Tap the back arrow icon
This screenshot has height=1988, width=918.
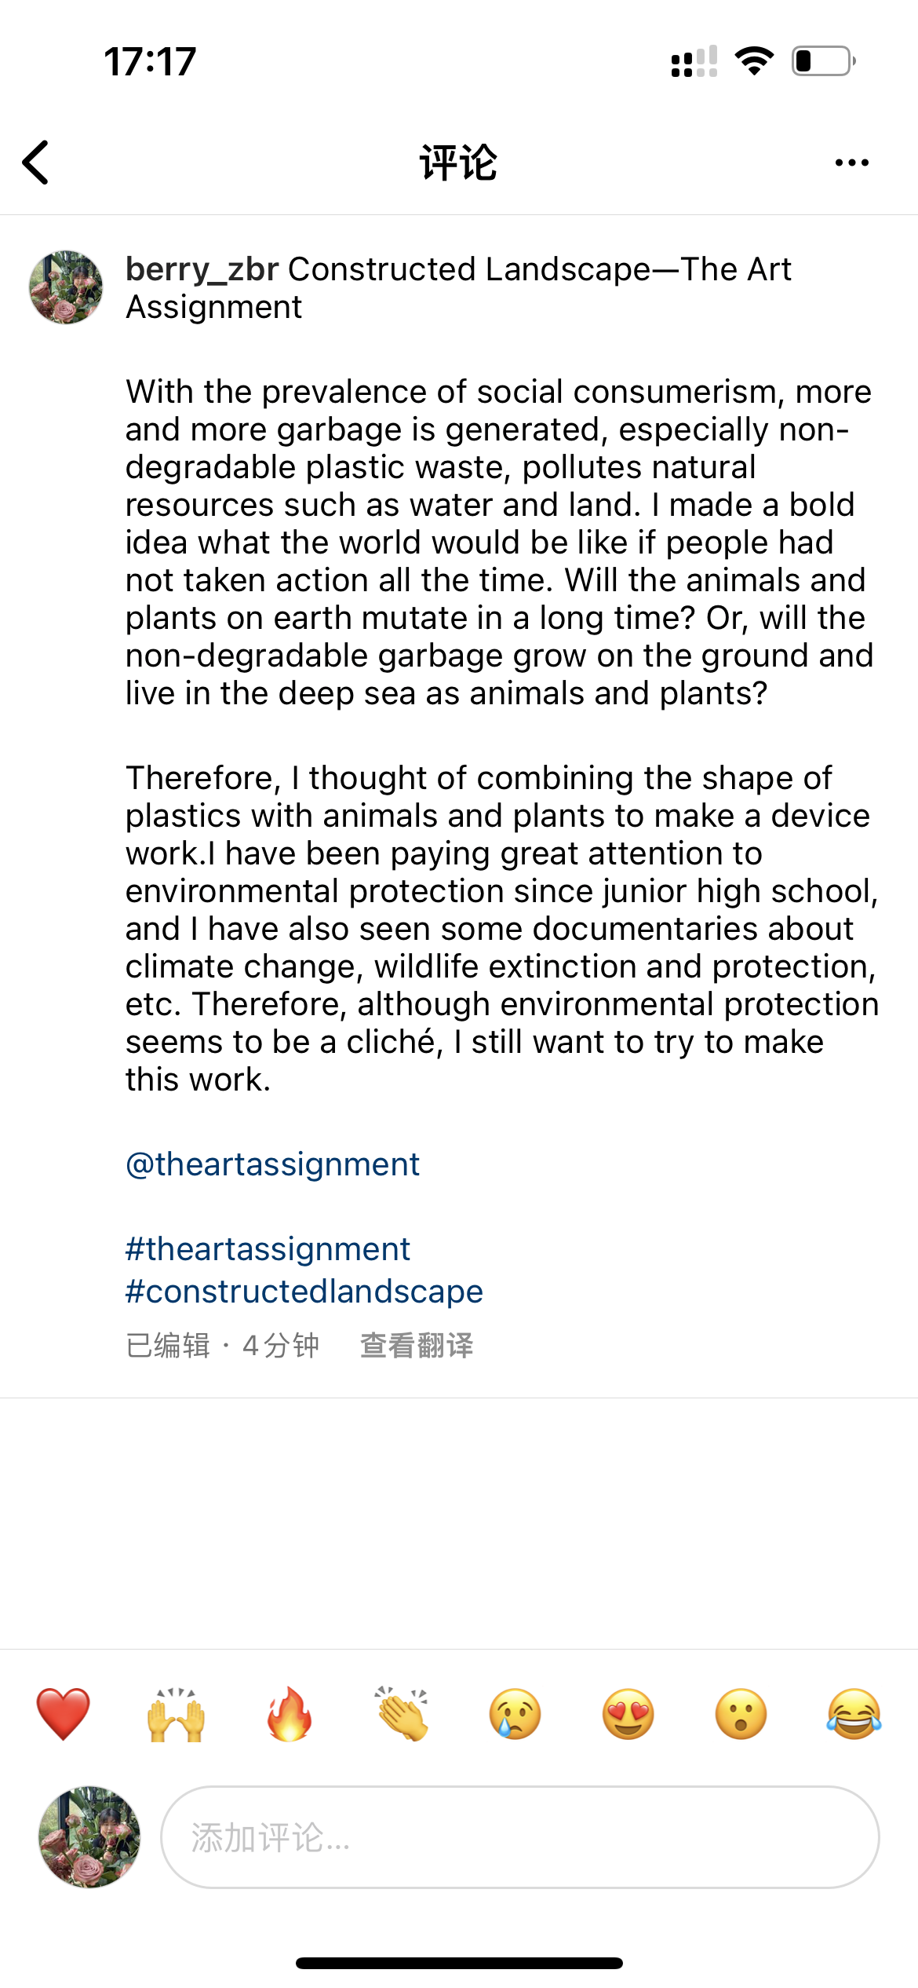[36, 163]
